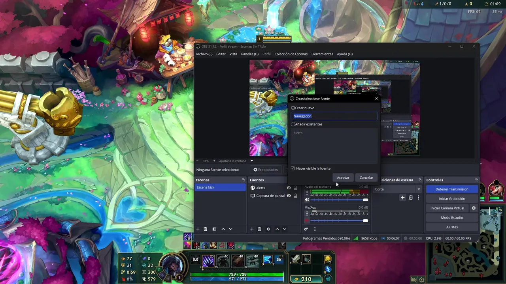
Task: Delete selected source with Fuentes trash icon
Action: [259, 229]
